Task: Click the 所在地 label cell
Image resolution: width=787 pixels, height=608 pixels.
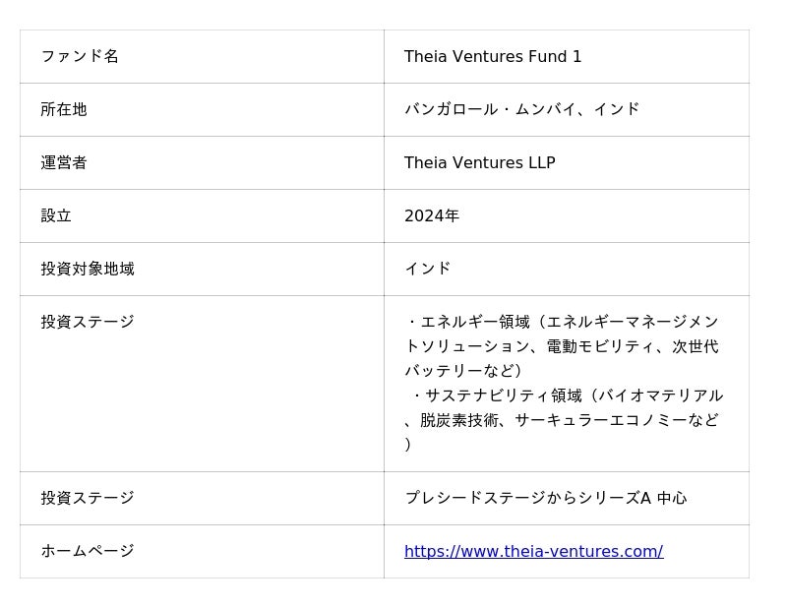Action: [x=64, y=109]
